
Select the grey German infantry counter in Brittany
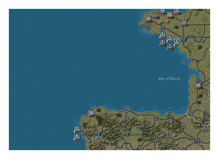tap(184, 22)
